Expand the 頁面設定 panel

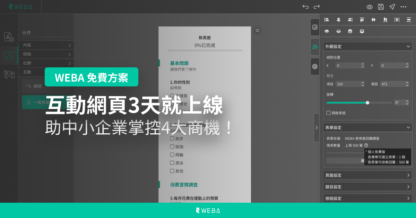point(367,175)
